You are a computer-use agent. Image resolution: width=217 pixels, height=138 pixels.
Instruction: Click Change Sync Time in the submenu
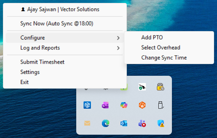click(x=164, y=57)
